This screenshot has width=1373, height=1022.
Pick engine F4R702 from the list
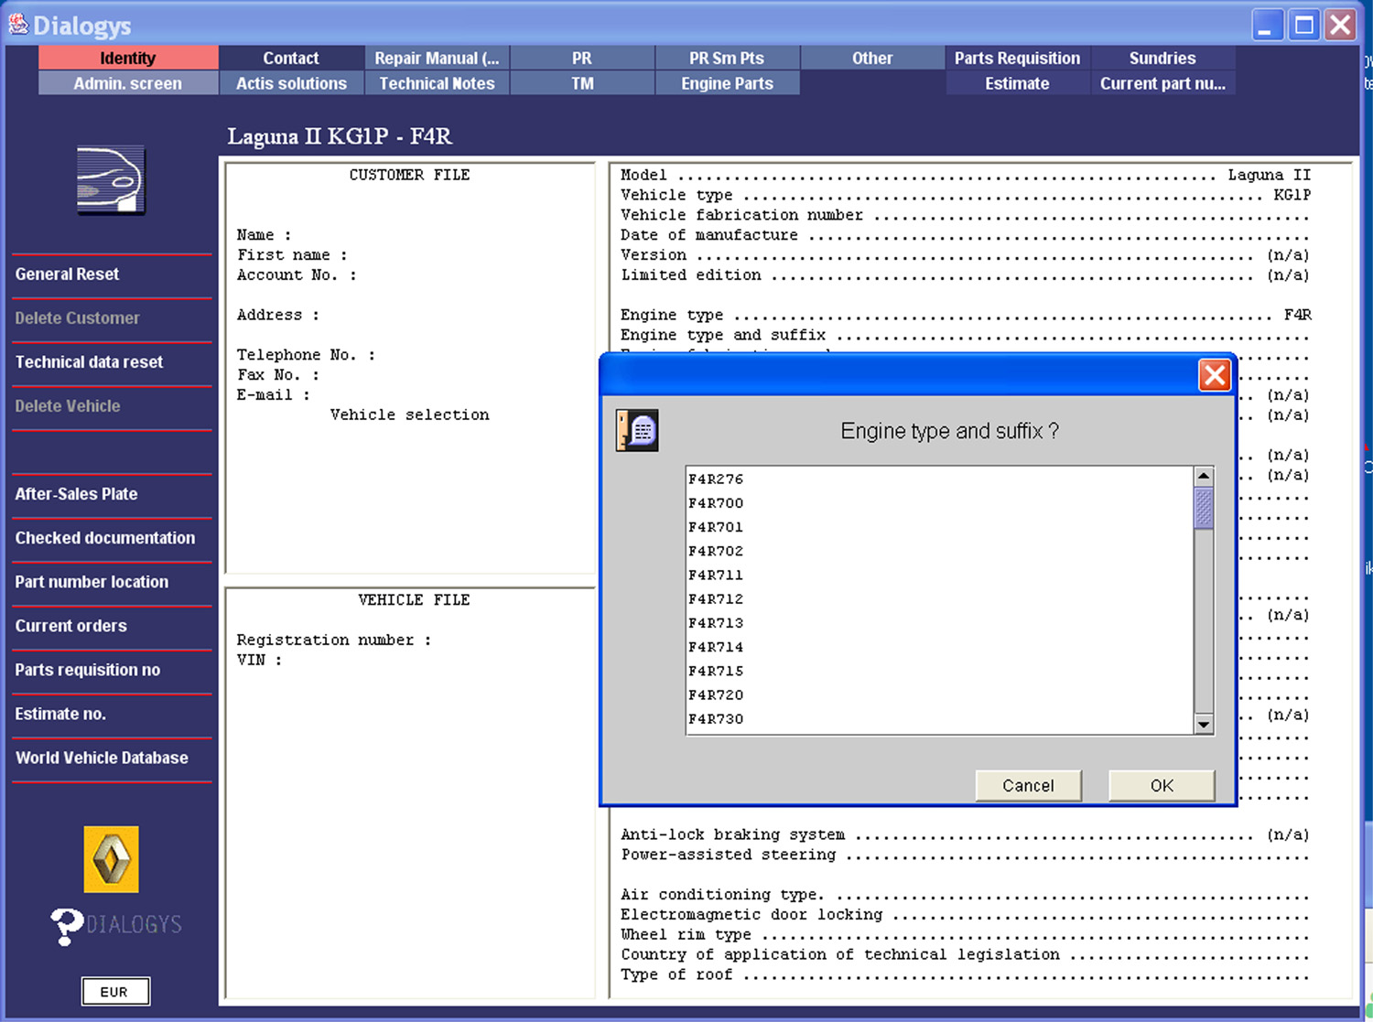[940, 551]
